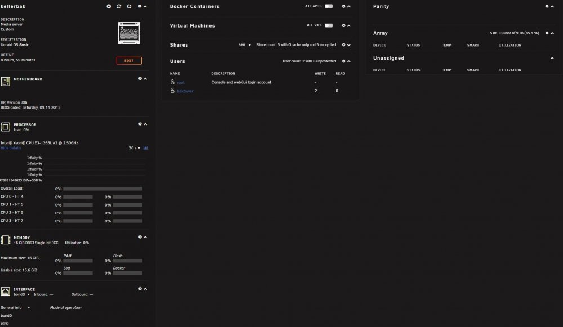563x327 pixels.
Task: Click the Memory module icon
Action: click(x=6, y=240)
